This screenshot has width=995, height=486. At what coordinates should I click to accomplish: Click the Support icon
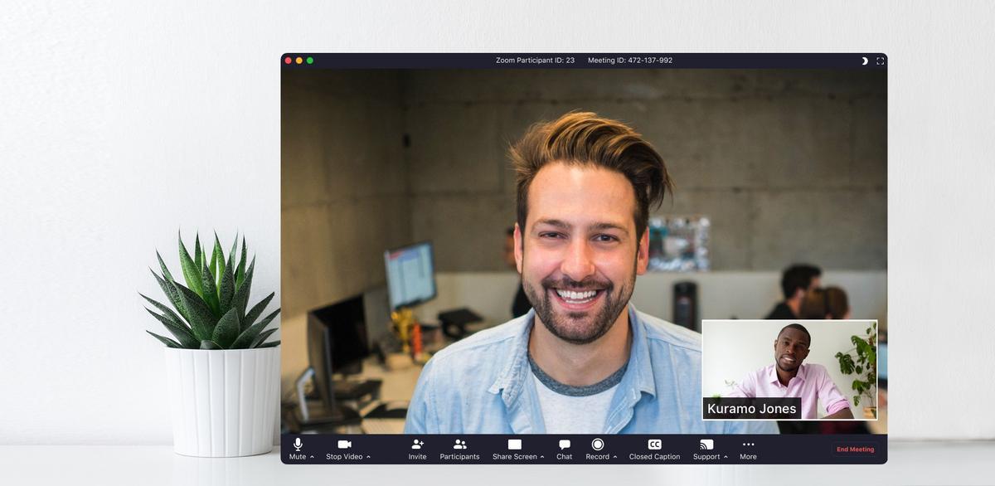[x=706, y=445]
